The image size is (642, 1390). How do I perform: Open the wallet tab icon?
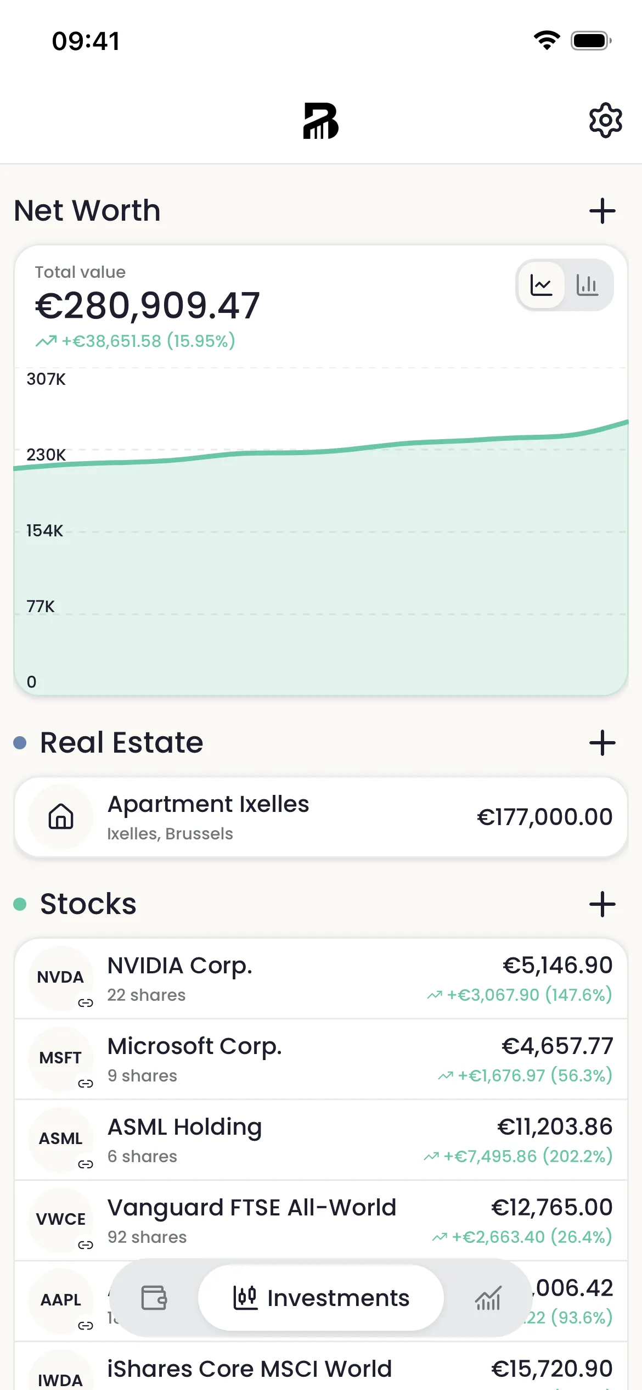pyautogui.click(x=154, y=1298)
